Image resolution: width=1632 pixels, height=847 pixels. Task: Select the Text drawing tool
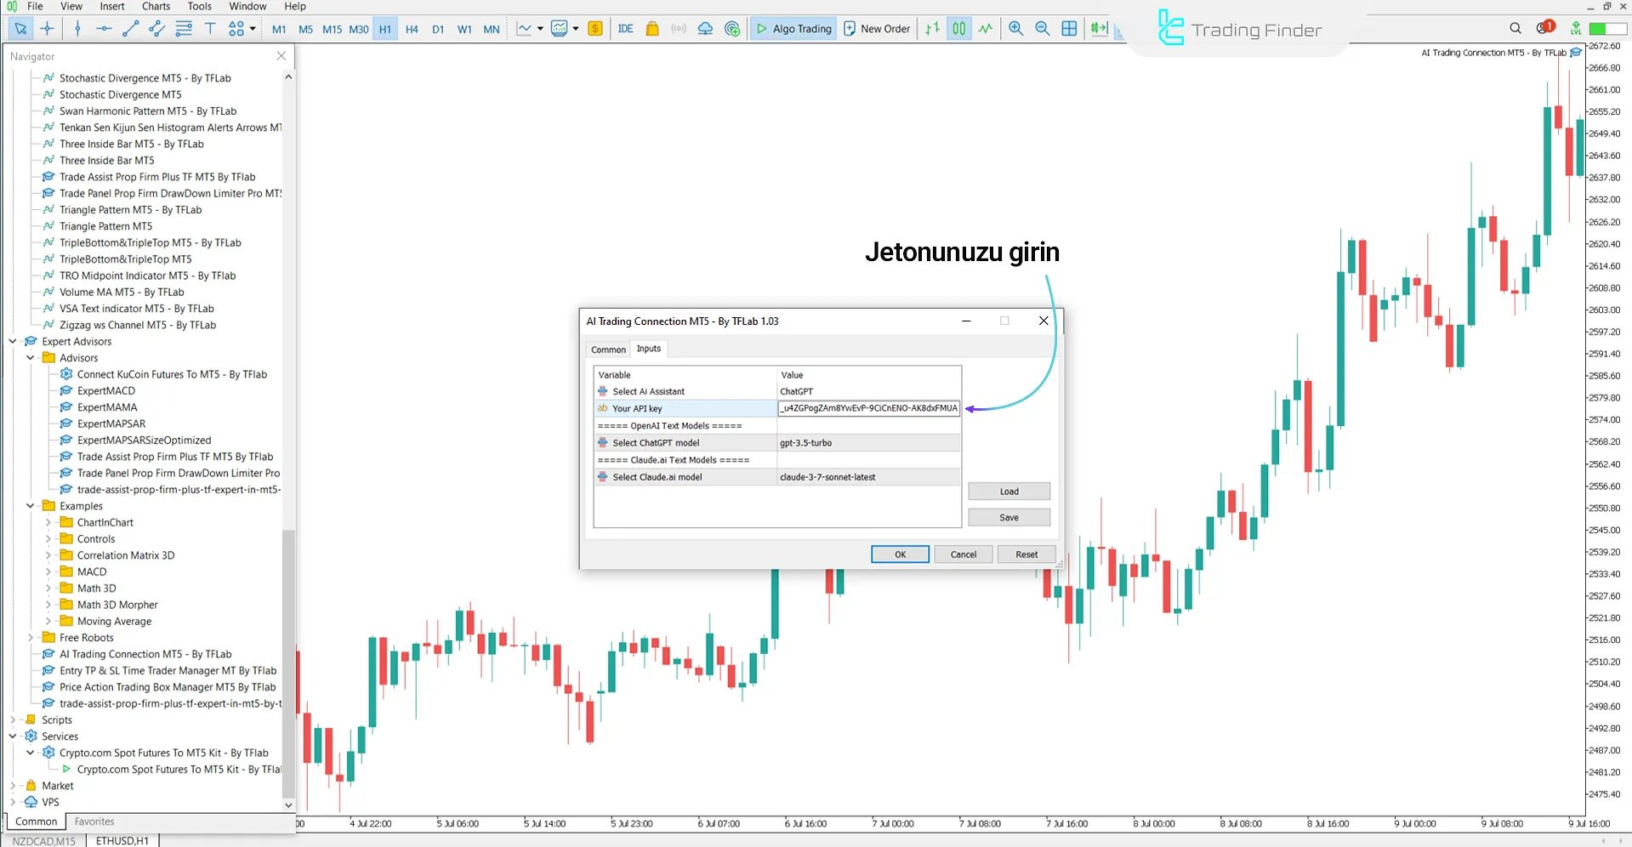[210, 28]
